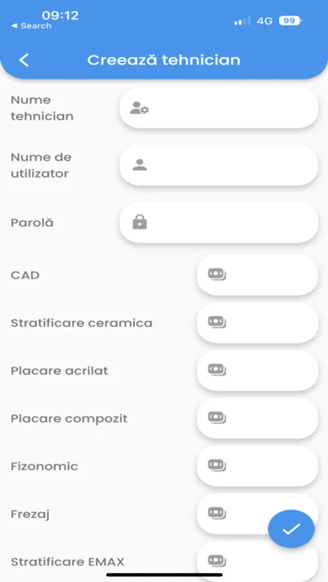Viewport: 328px width, 582px height.
Task: Click the money icon beside Fizonomic
Action: click(x=217, y=466)
